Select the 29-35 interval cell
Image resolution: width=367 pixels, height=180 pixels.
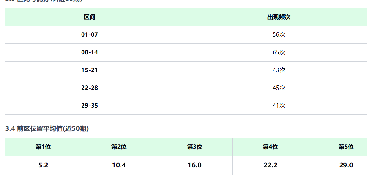point(90,106)
